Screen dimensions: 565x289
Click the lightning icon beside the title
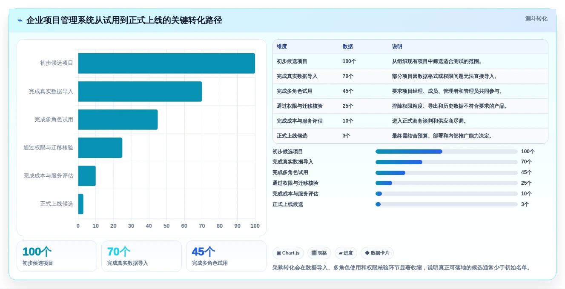coord(20,20)
